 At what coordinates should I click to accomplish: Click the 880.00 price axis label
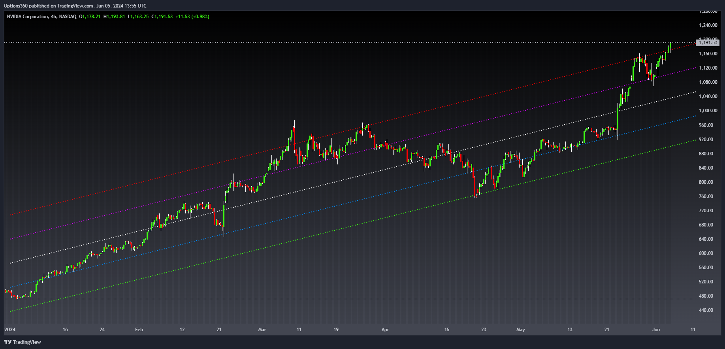(x=706, y=154)
